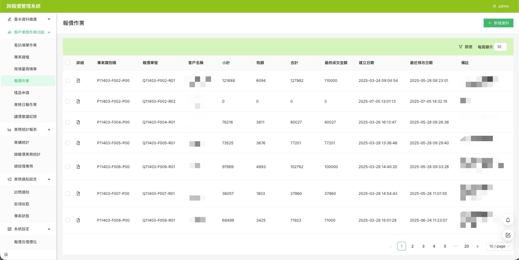Click the 每頁顯示 number input field

point(500,47)
